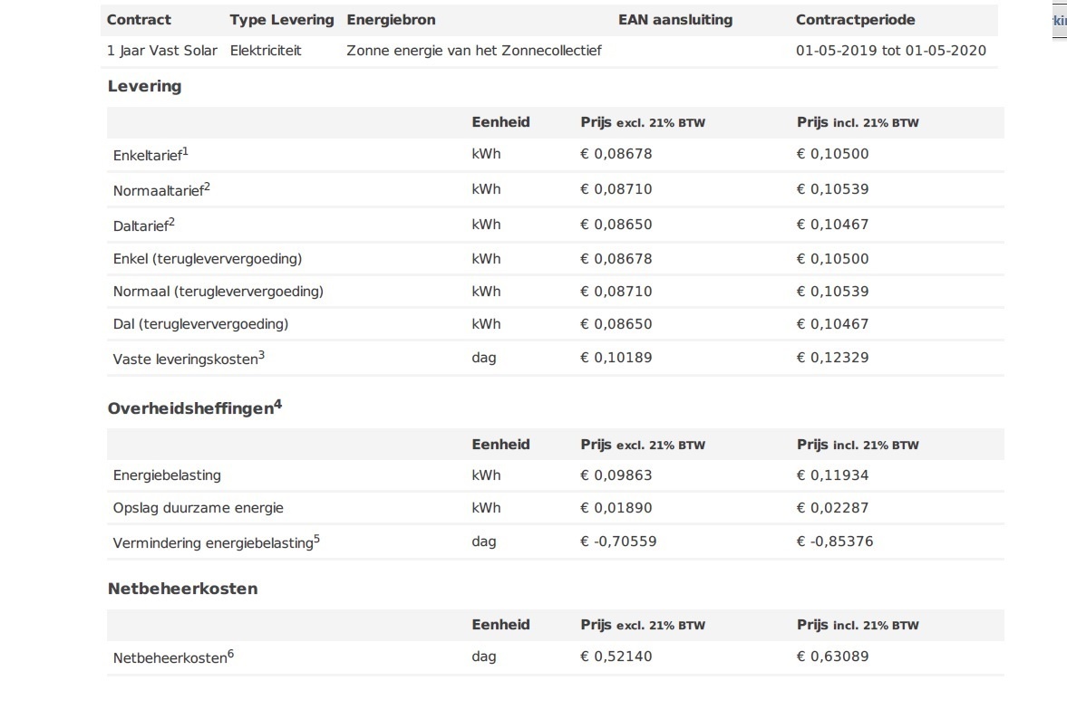Click footnote 1 next to Enkeltarief
Viewport: 1067px width, 719px height.
pos(185,151)
